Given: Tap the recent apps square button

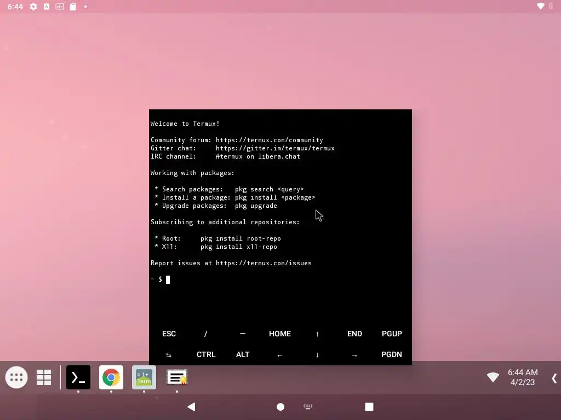Looking at the screenshot, I should pyautogui.click(x=369, y=407).
